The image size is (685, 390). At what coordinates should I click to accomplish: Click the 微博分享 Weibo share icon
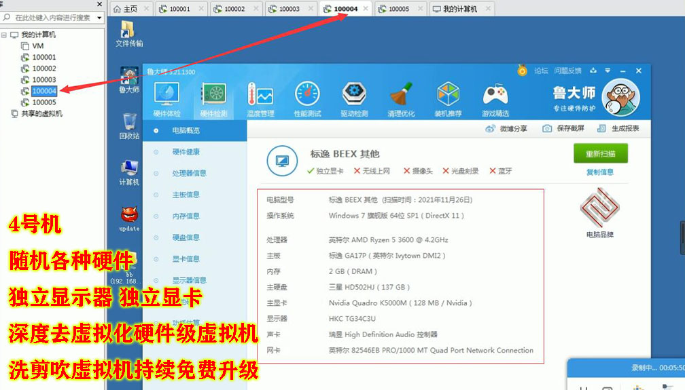pyautogui.click(x=490, y=129)
